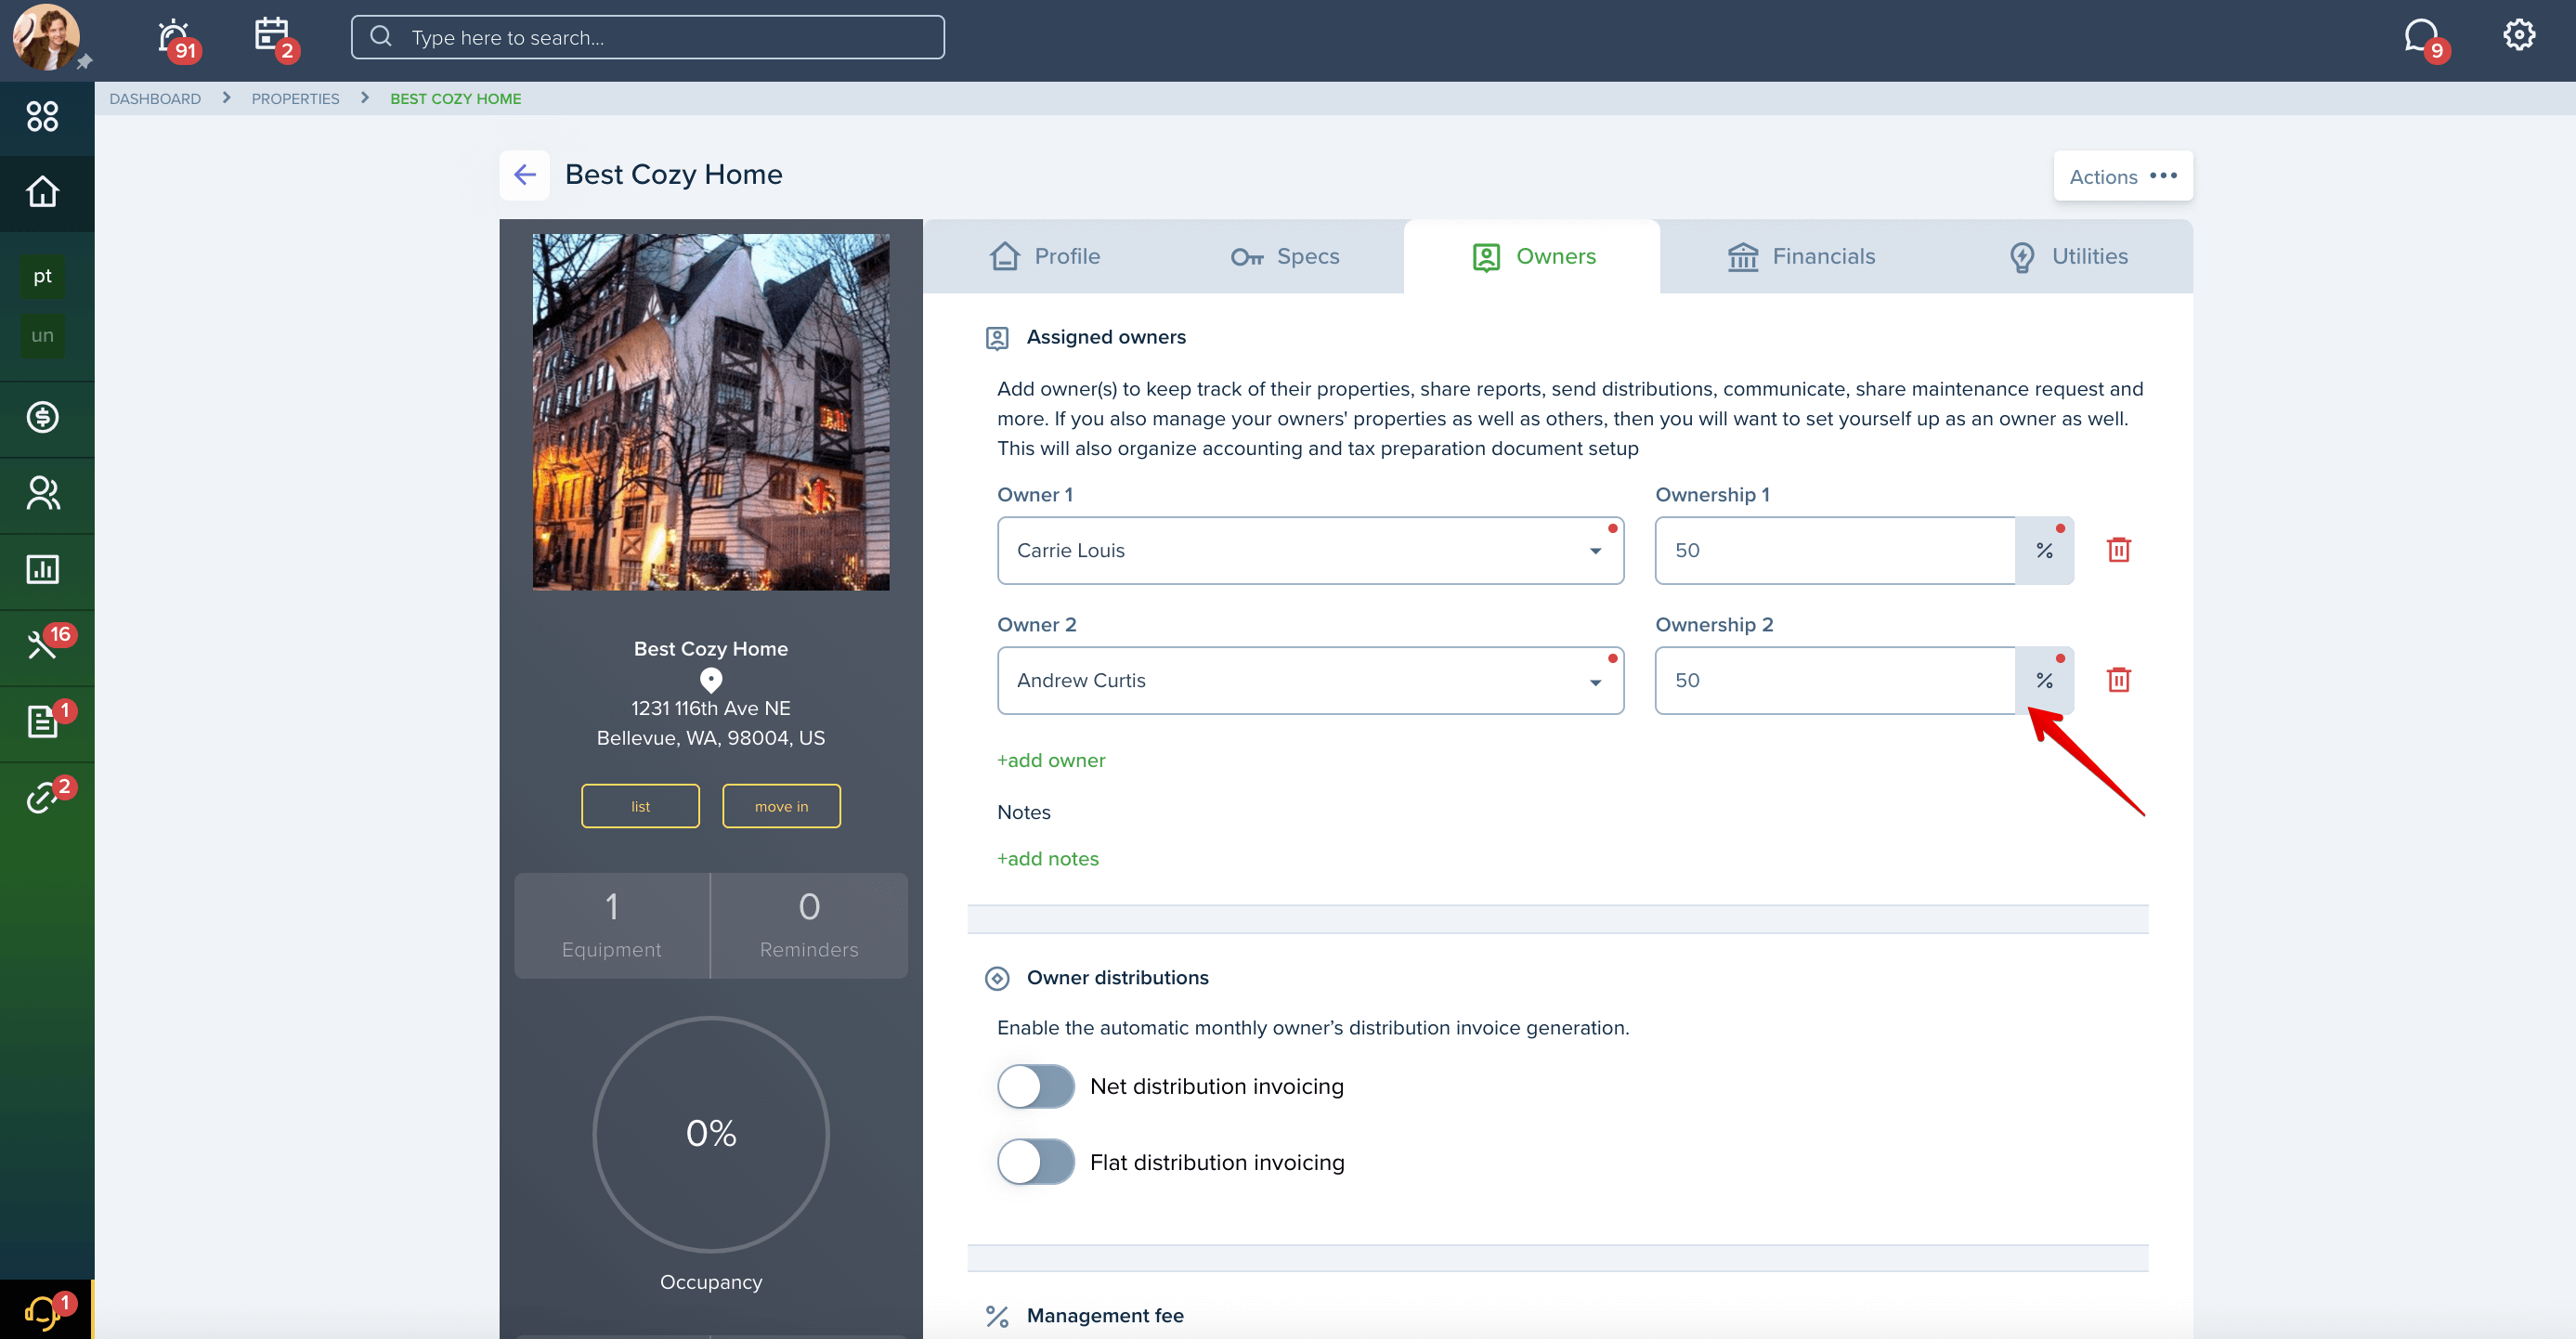Open the user profile avatar
Viewport: 2576px width, 1339px height.
point(46,38)
